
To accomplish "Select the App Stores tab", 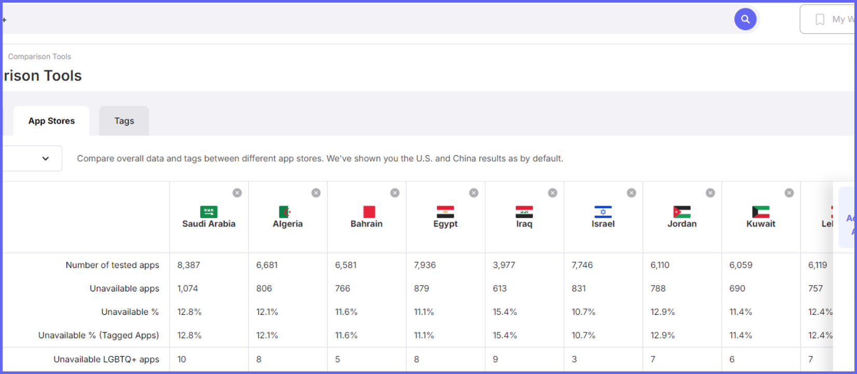I will pyautogui.click(x=51, y=121).
